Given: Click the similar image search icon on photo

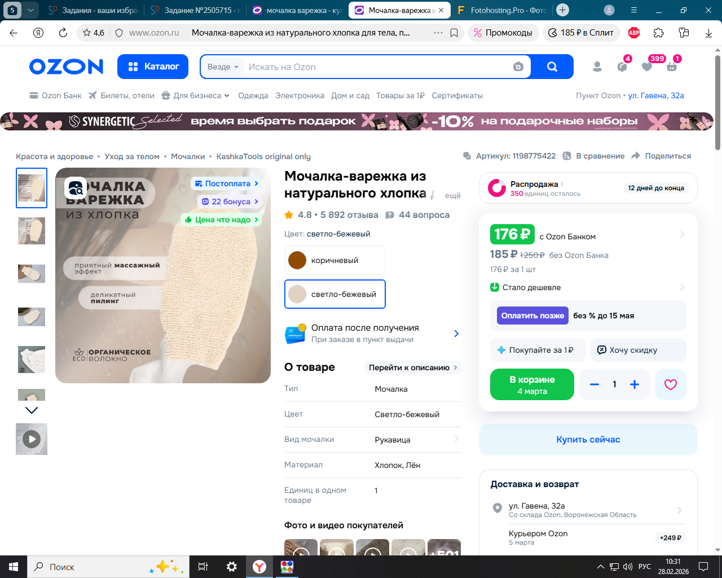Looking at the screenshot, I should (x=76, y=187).
